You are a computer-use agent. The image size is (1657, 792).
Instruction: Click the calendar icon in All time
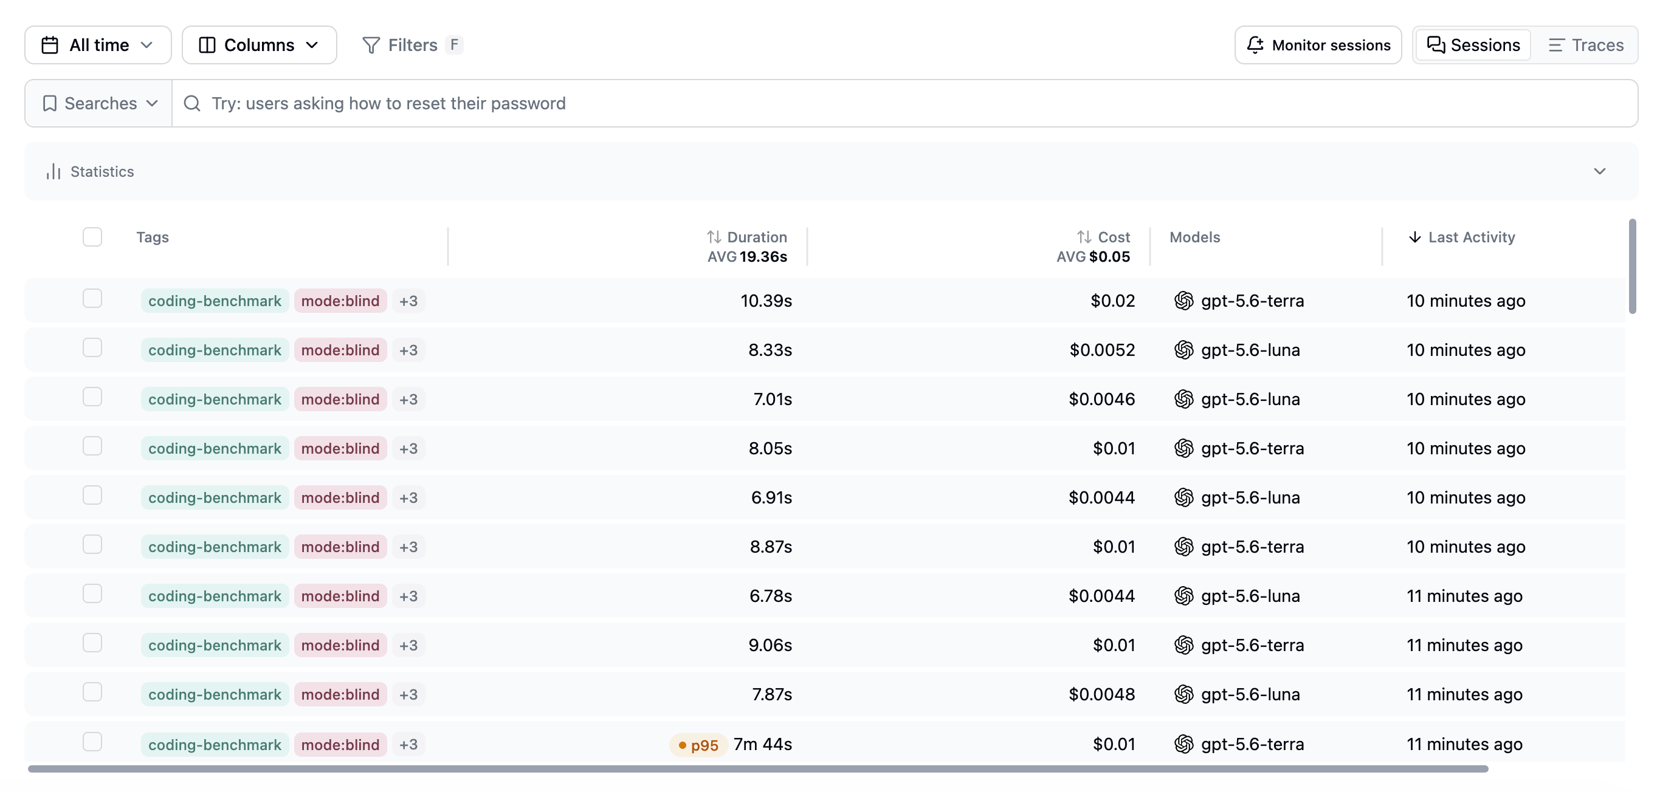[x=49, y=45]
